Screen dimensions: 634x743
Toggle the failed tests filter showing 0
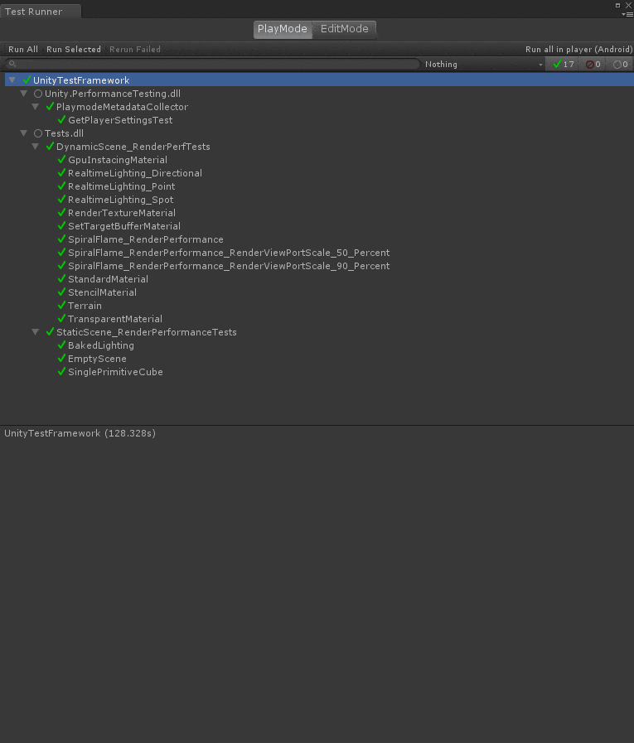click(593, 64)
